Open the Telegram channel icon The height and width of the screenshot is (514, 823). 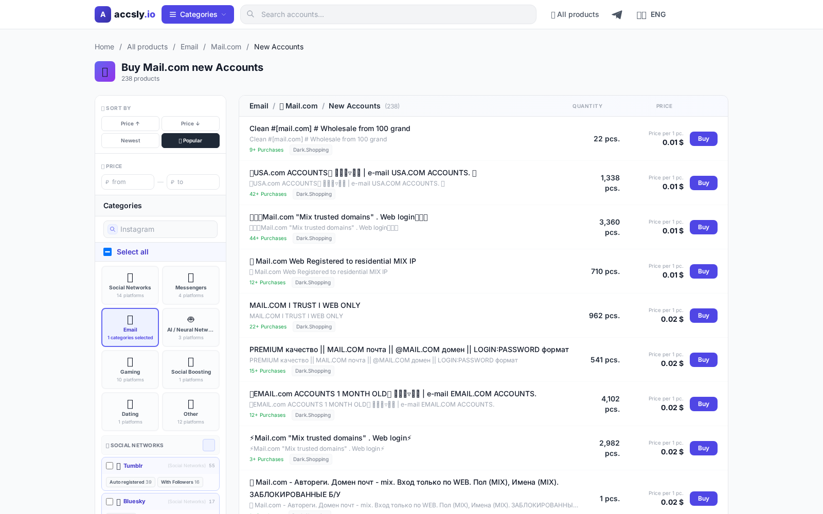point(617,14)
